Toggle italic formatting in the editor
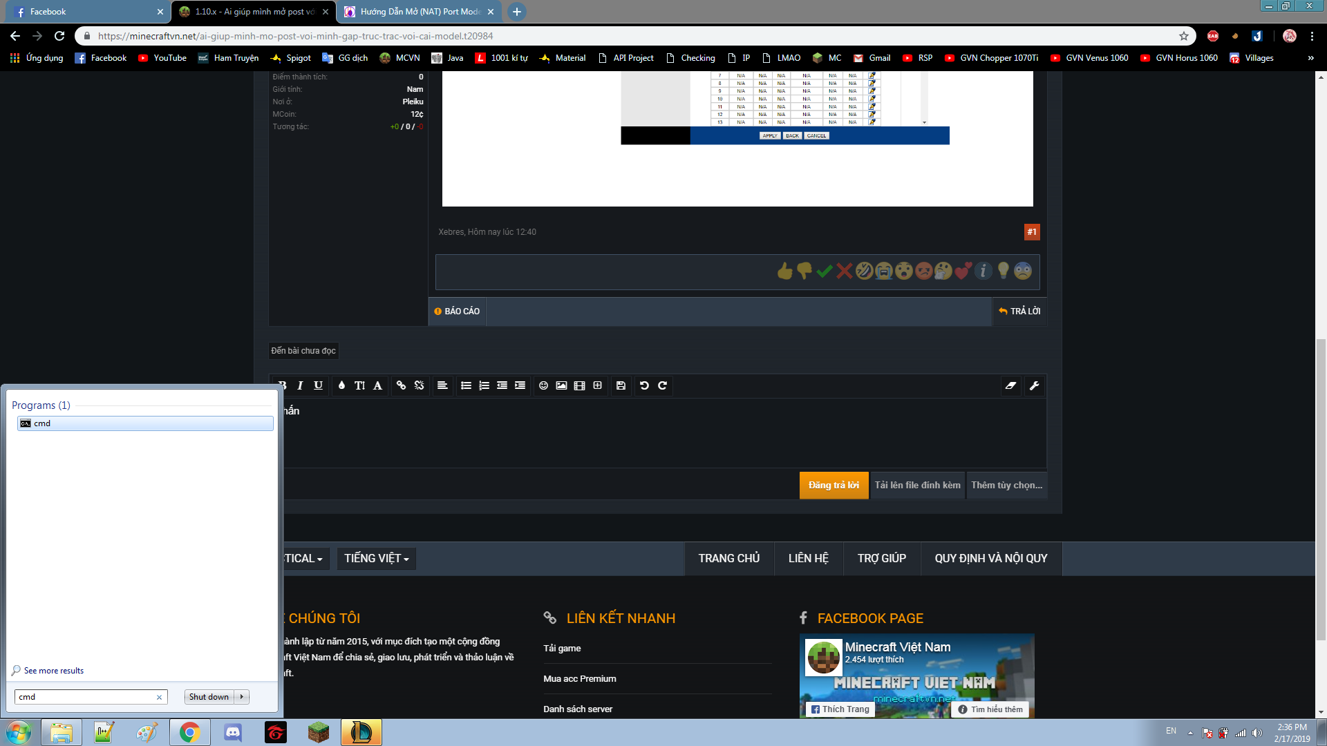The width and height of the screenshot is (1327, 746). [300, 385]
